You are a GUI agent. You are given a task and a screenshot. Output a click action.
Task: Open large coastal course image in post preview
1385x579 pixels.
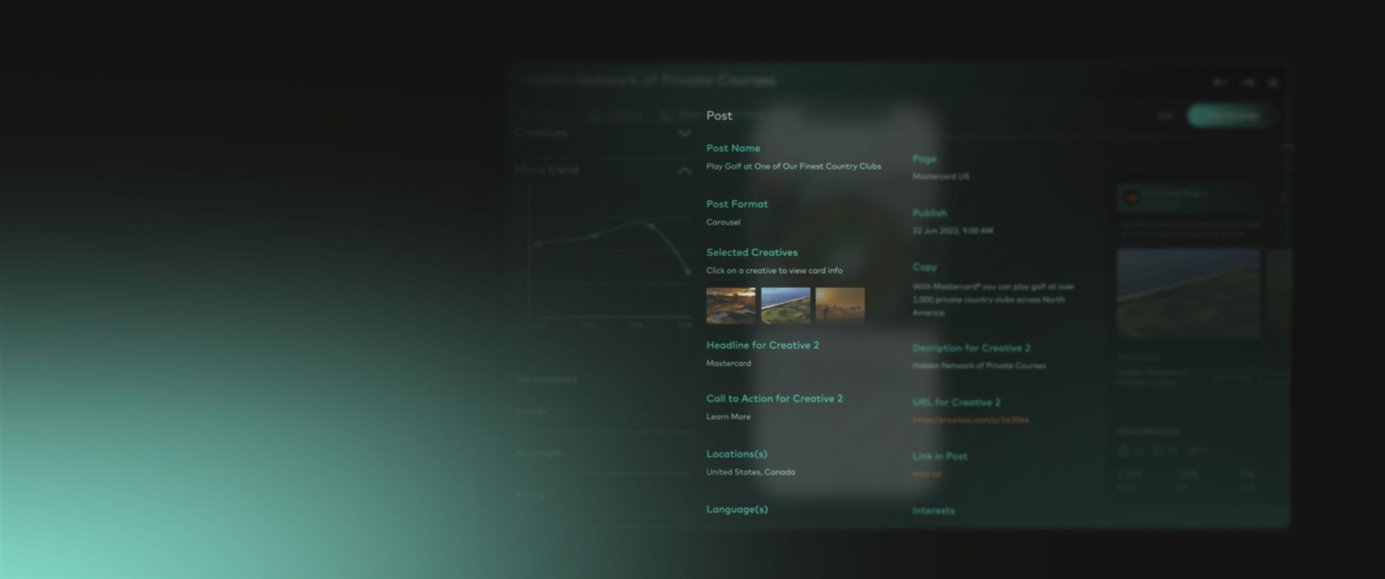tap(1188, 293)
